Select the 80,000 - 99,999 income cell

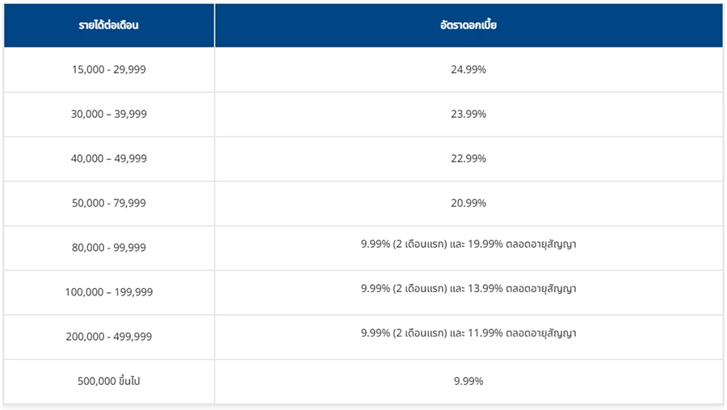[x=109, y=248]
